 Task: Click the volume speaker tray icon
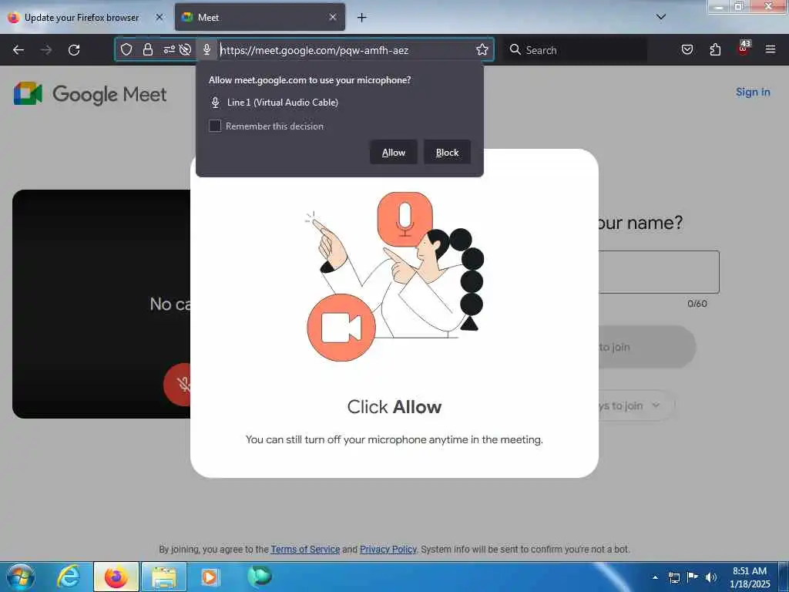click(710, 577)
